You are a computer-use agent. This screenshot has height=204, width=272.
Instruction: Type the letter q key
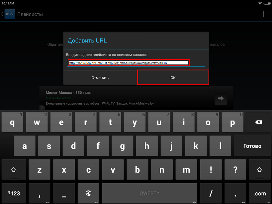tap(12, 122)
